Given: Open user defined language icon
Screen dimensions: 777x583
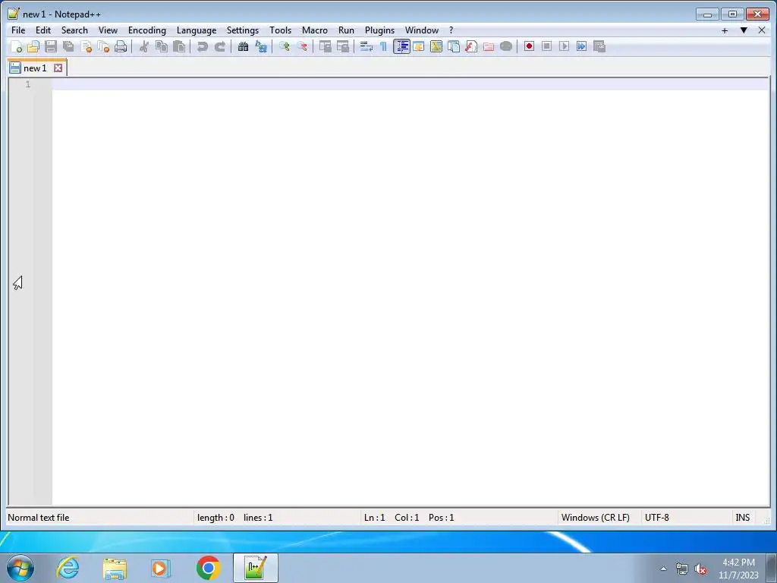Looking at the screenshot, I should click(x=419, y=46).
